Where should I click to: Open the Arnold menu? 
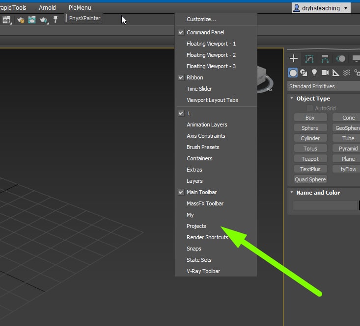tap(47, 8)
